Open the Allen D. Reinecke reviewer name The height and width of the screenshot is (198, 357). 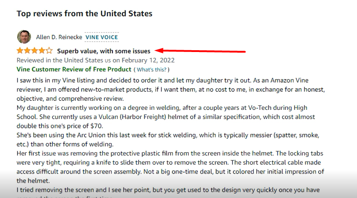click(57, 37)
